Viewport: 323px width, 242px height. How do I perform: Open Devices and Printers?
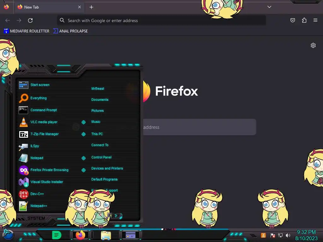(x=107, y=168)
